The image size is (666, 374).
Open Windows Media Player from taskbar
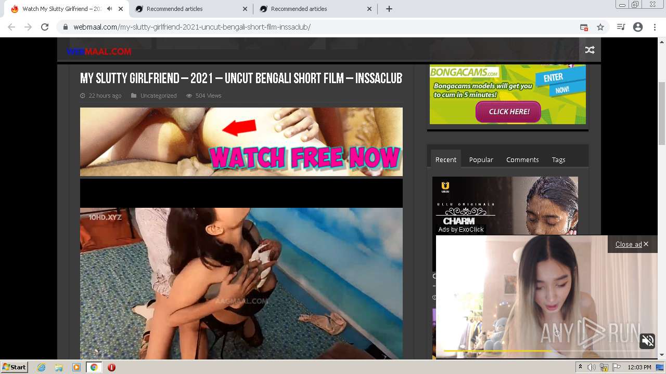[76, 367]
